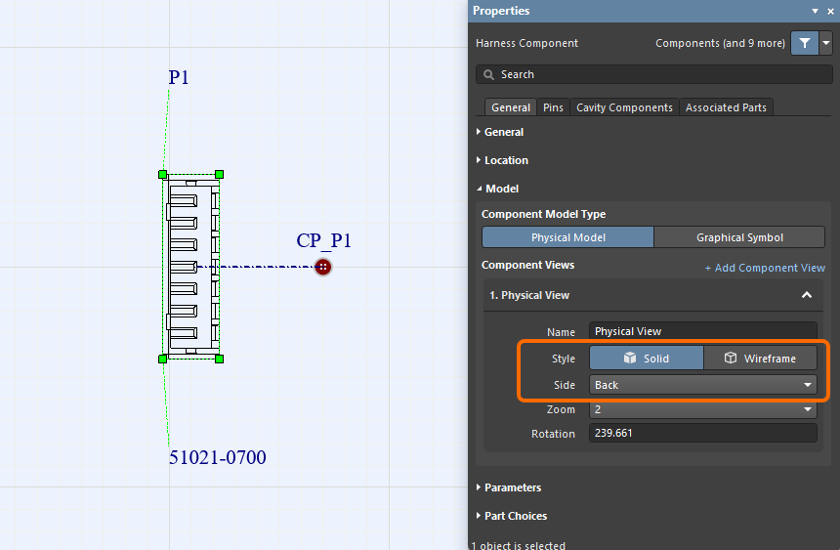Click the 51021-0700 part label
The image size is (840, 550).
[x=218, y=457]
